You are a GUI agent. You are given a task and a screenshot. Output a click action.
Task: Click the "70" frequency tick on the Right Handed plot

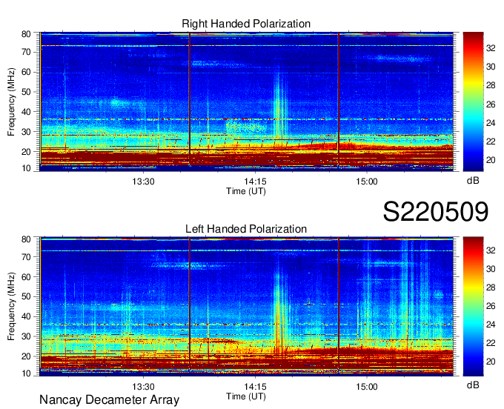[27, 52]
